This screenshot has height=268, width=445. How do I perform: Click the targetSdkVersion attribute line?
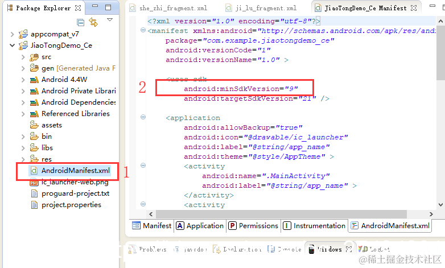point(257,98)
